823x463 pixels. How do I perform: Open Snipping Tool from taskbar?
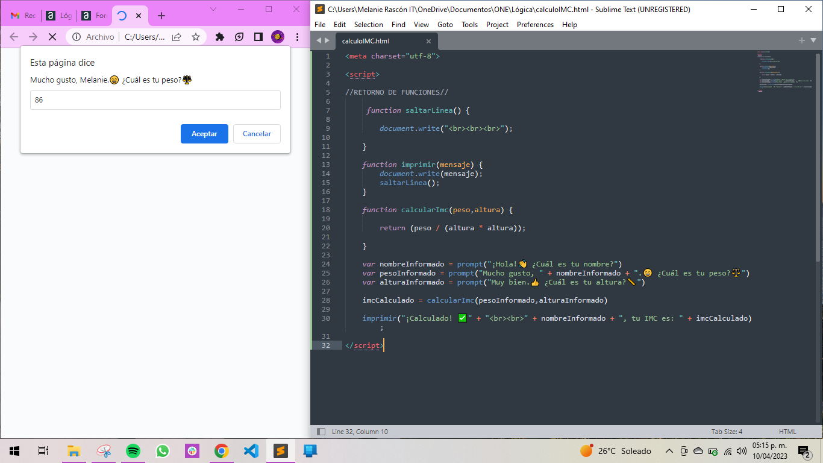click(x=104, y=451)
